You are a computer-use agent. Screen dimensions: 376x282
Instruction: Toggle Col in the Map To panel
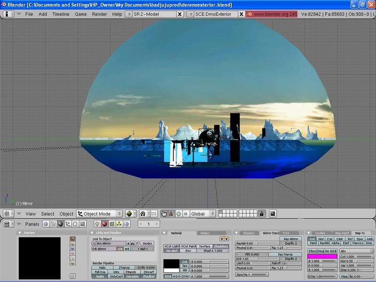pos(312,239)
